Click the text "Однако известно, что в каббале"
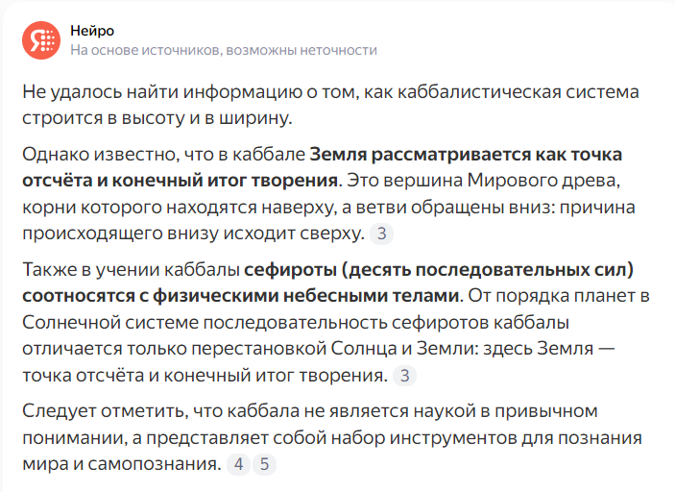Viewport: 675px width, 492px height. [163, 155]
